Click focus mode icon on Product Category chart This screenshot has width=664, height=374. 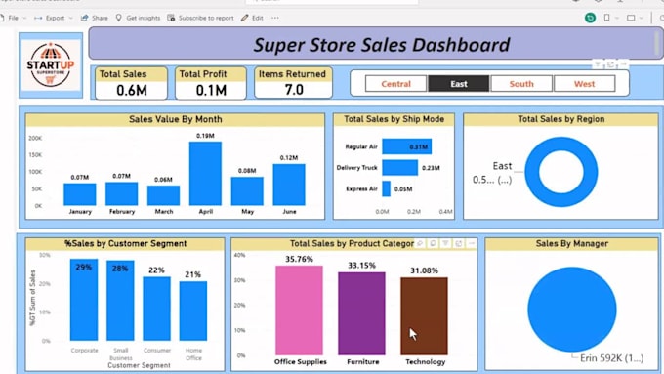click(459, 243)
